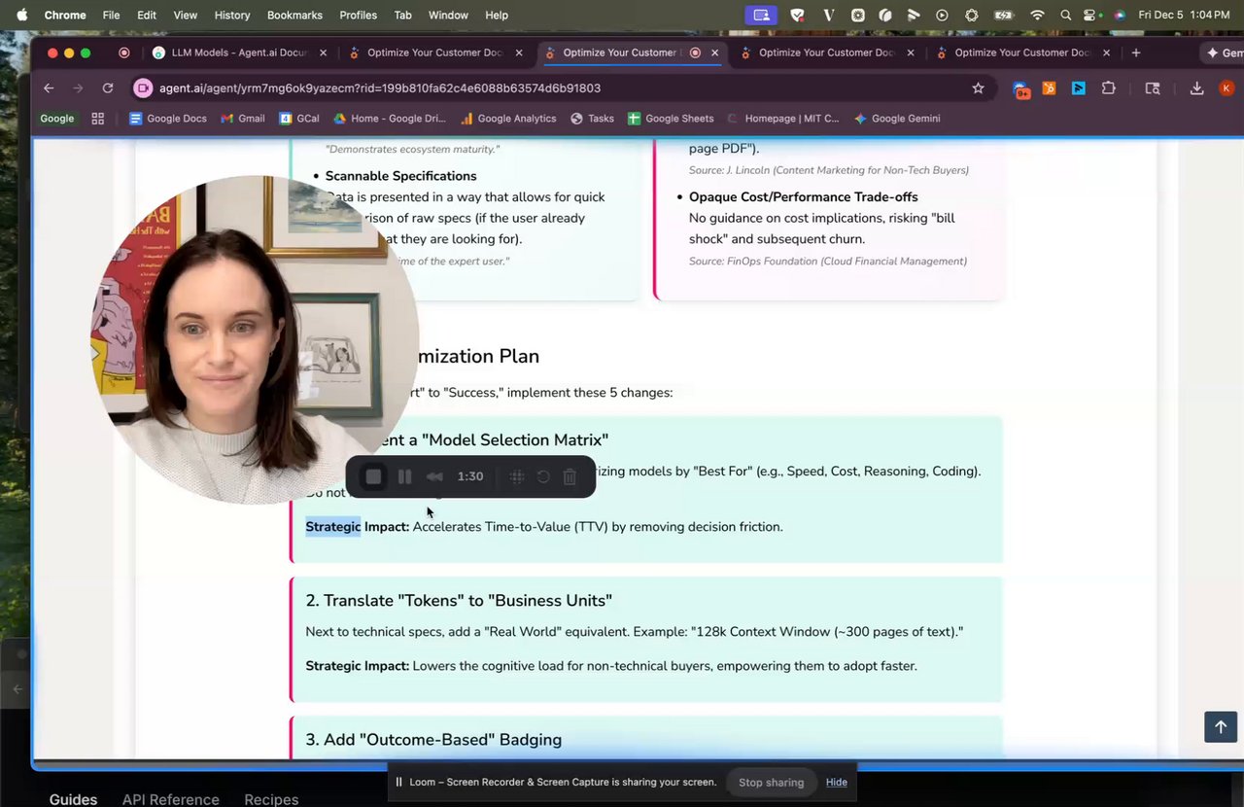Click the screen sharing icon in the menu bar
Screen dimensions: 1244x807
(762, 15)
